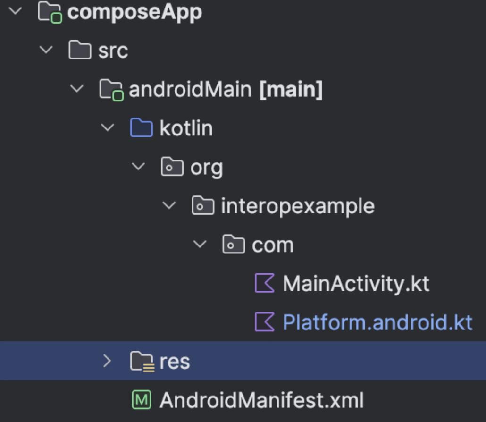
Task: Click the res resources folder icon
Action: [142, 361]
